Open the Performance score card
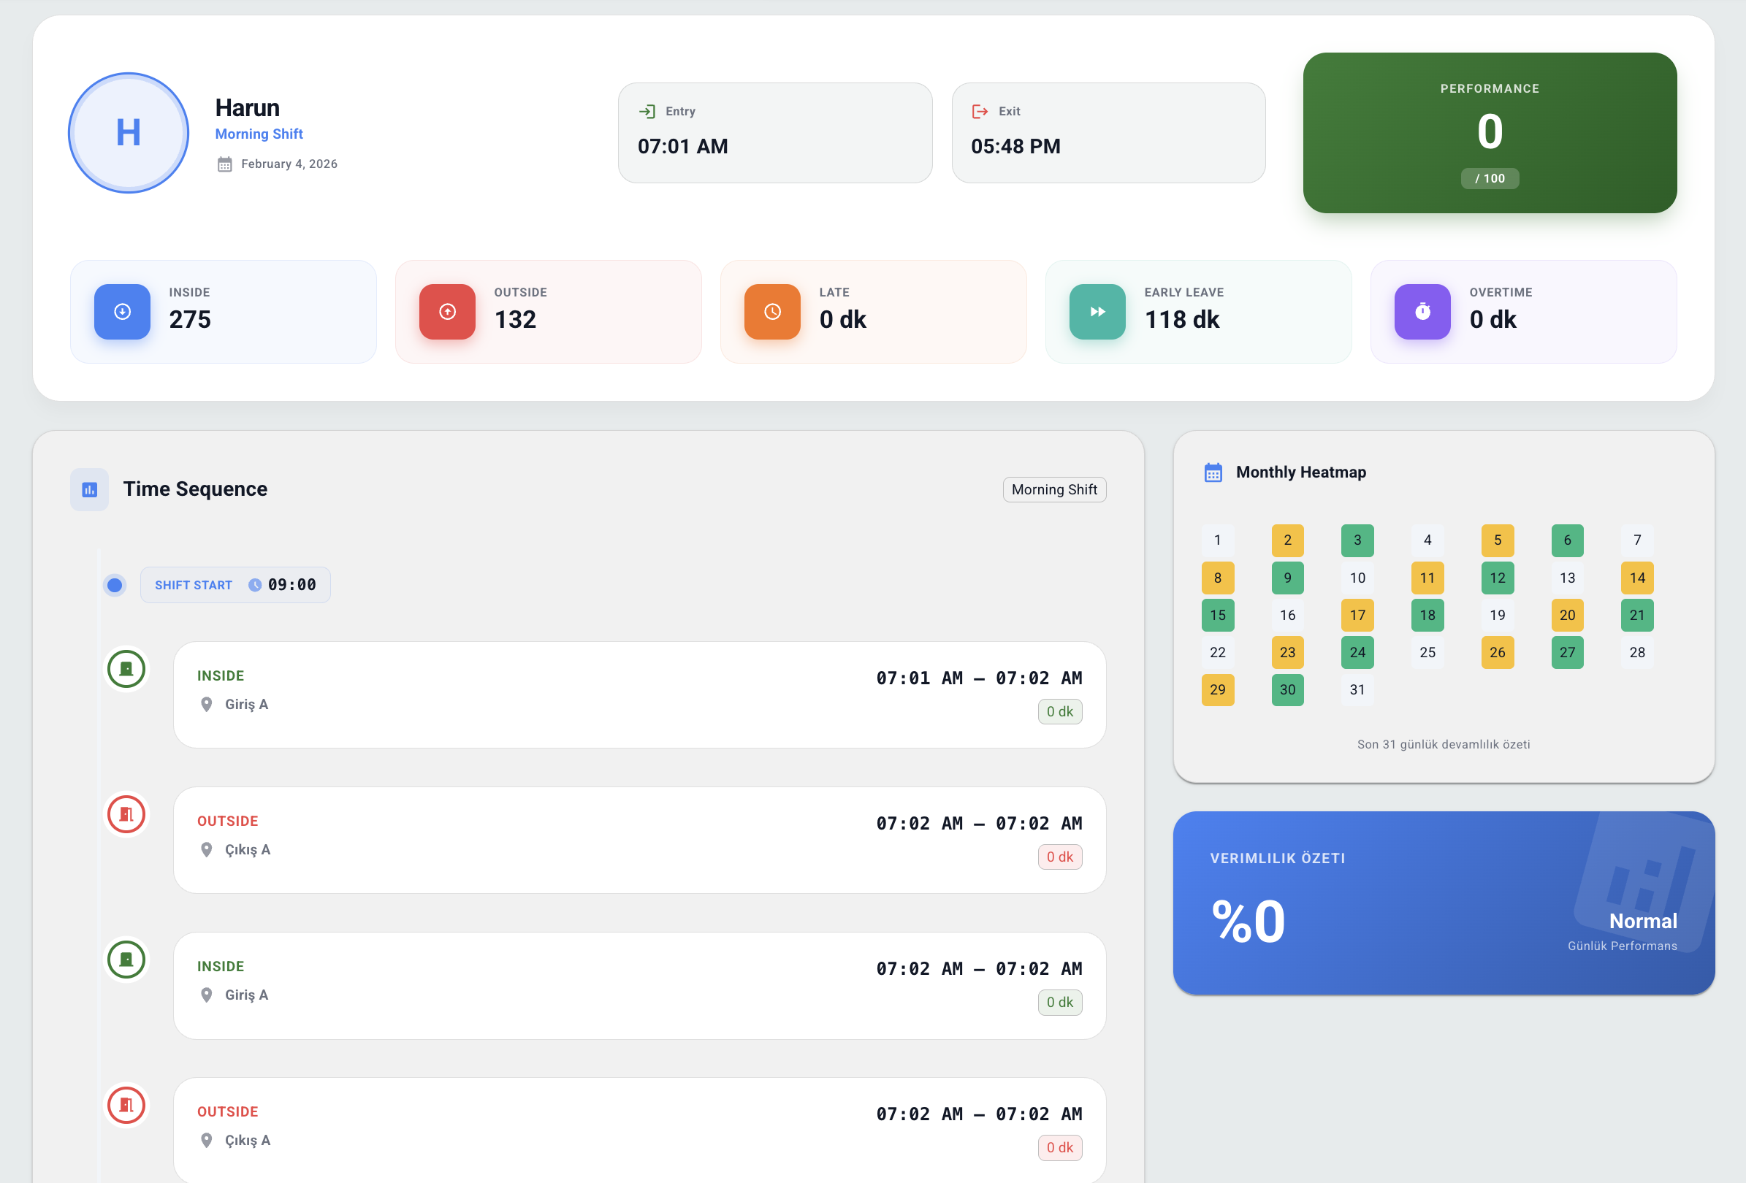This screenshot has width=1746, height=1183. point(1489,133)
